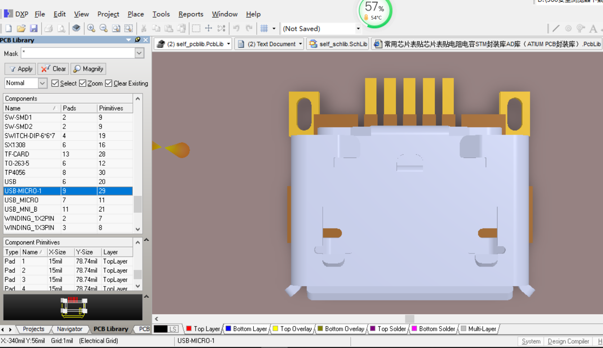Screen dimensions: 603x348
Task: Select the yellow Top Overlay tab
Action: pyautogui.click(x=292, y=329)
